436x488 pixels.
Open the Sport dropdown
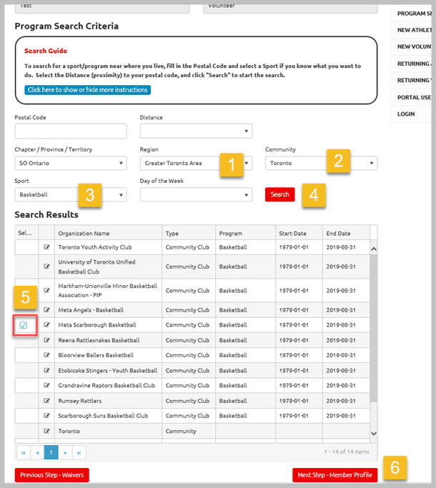[x=71, y=194]
